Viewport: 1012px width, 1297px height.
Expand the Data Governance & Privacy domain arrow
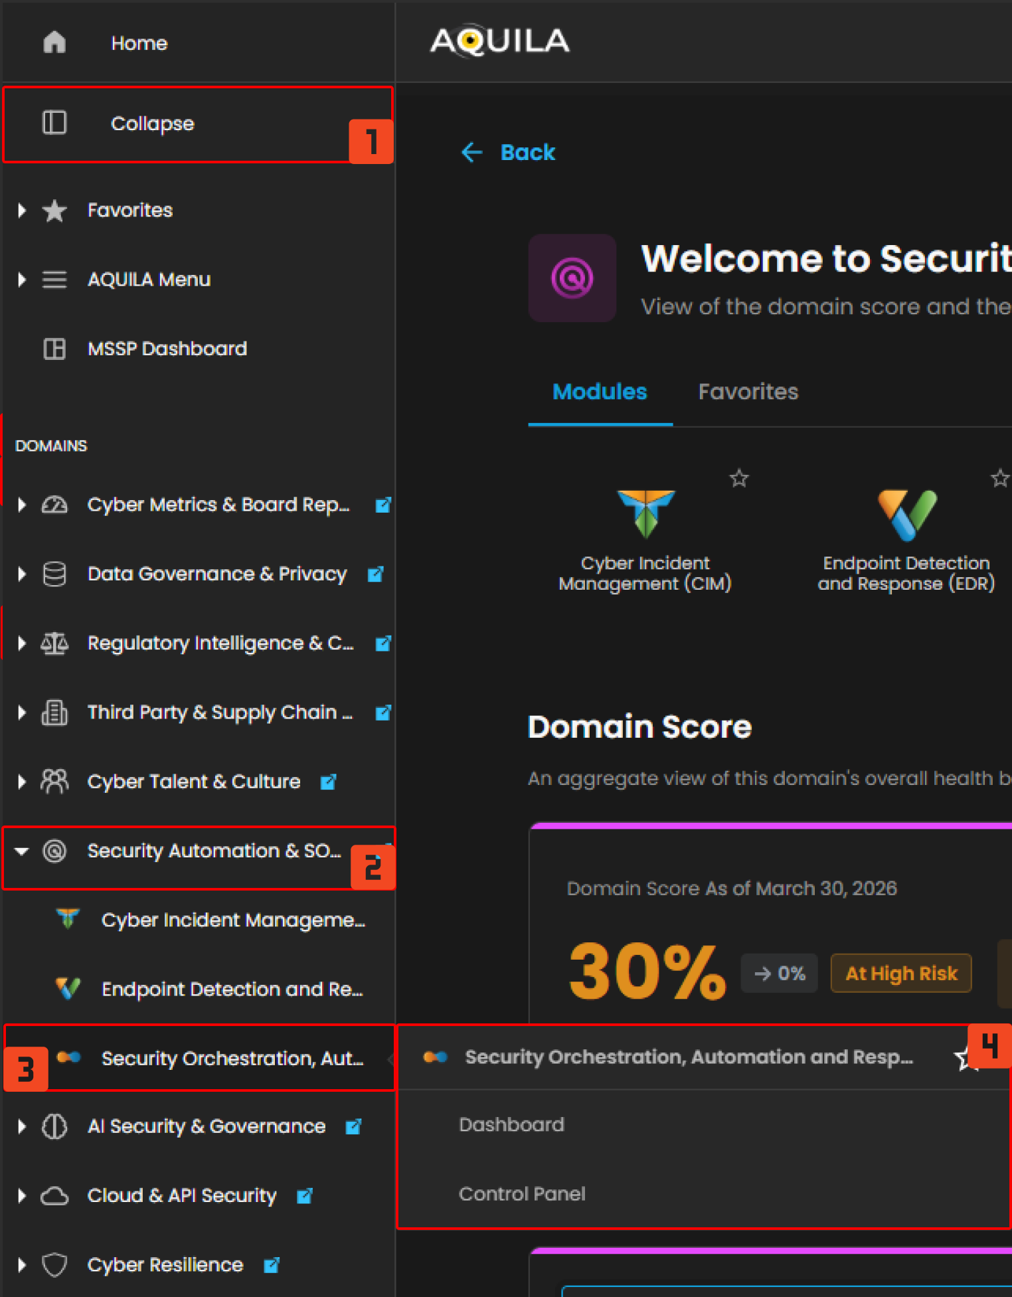click(22, 574)
